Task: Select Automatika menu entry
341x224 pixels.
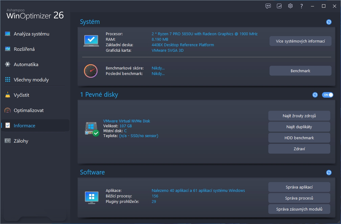Action: click(26, 65)
